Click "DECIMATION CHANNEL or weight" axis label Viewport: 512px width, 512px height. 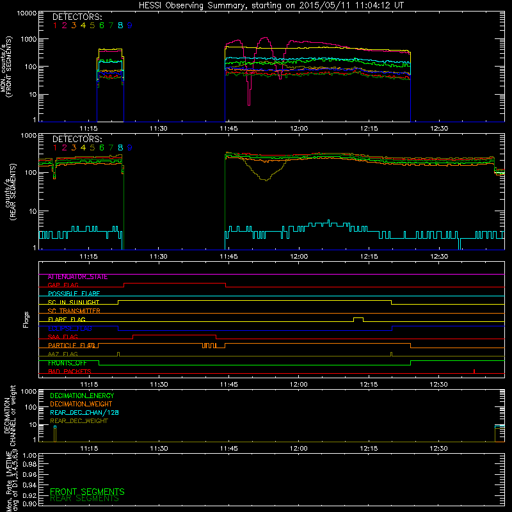point(10,416)
